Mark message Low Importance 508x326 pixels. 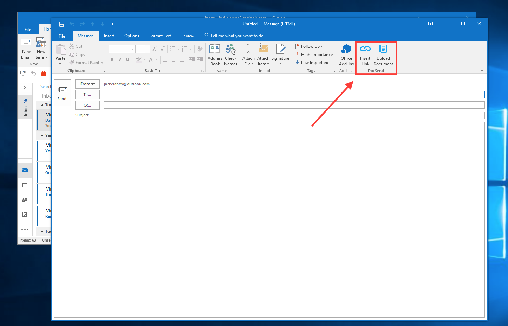[313, 63]
